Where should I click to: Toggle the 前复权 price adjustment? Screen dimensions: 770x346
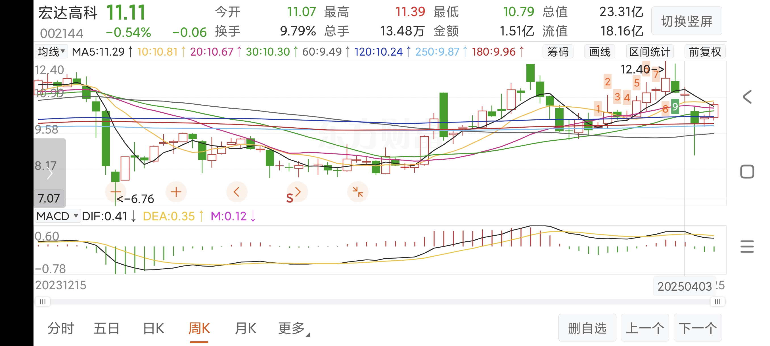[x=705, y=52]
